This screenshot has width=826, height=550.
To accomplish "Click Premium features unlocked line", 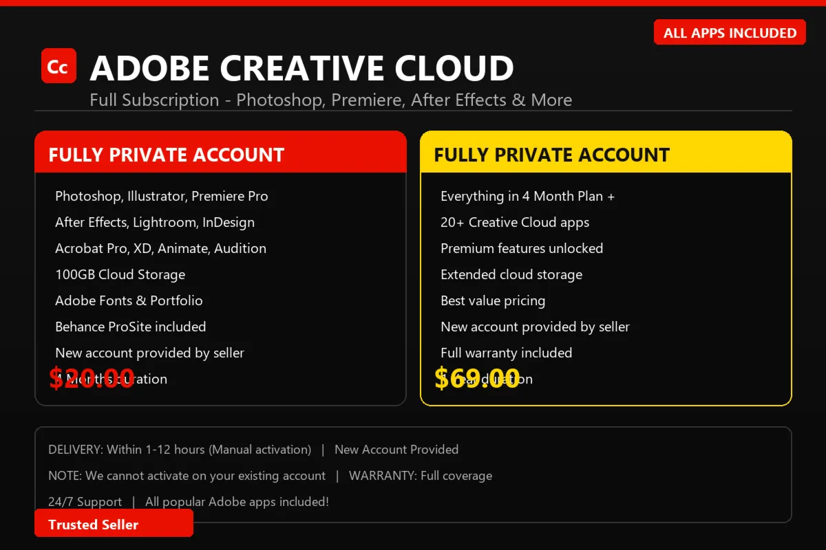I will point(522,248).
